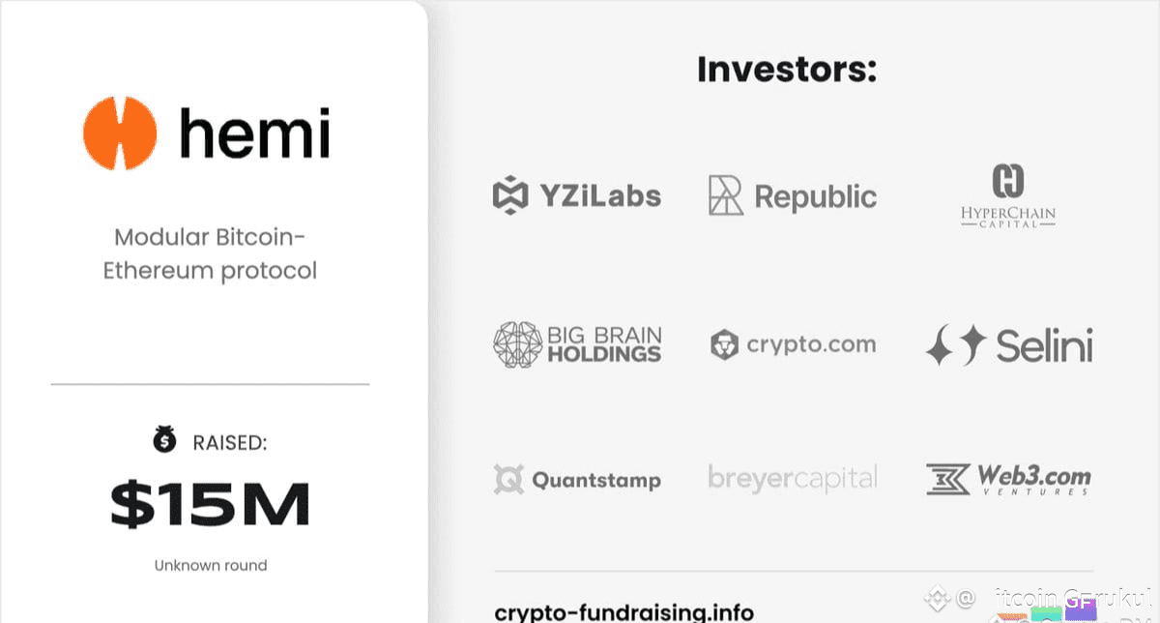
Task: Click the RAISED label text
Action: click(x=229, y=443)
